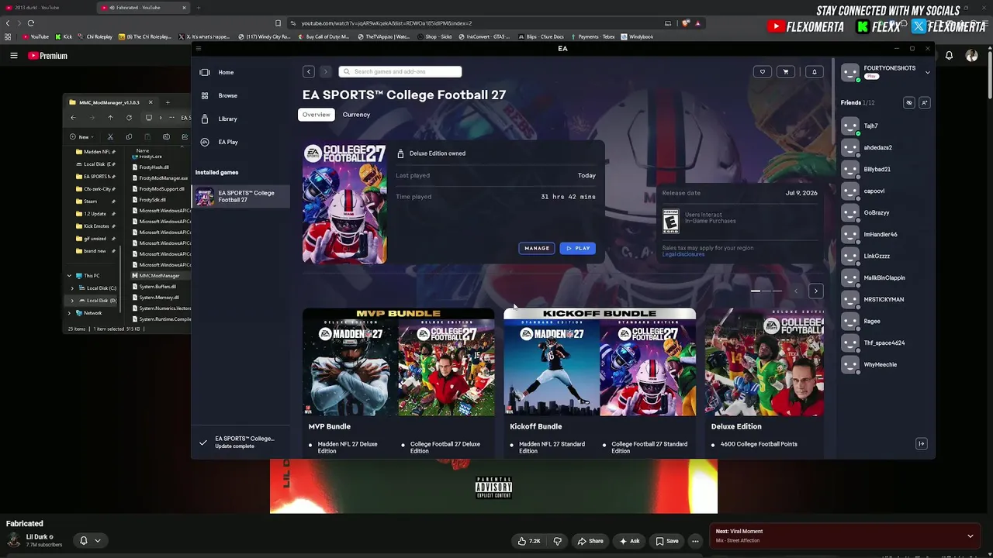Collapse the friends panel with bottom arrow icon

[x=921, y=444]
